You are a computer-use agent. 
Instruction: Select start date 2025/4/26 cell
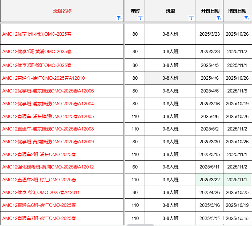(x=210, y=192)
